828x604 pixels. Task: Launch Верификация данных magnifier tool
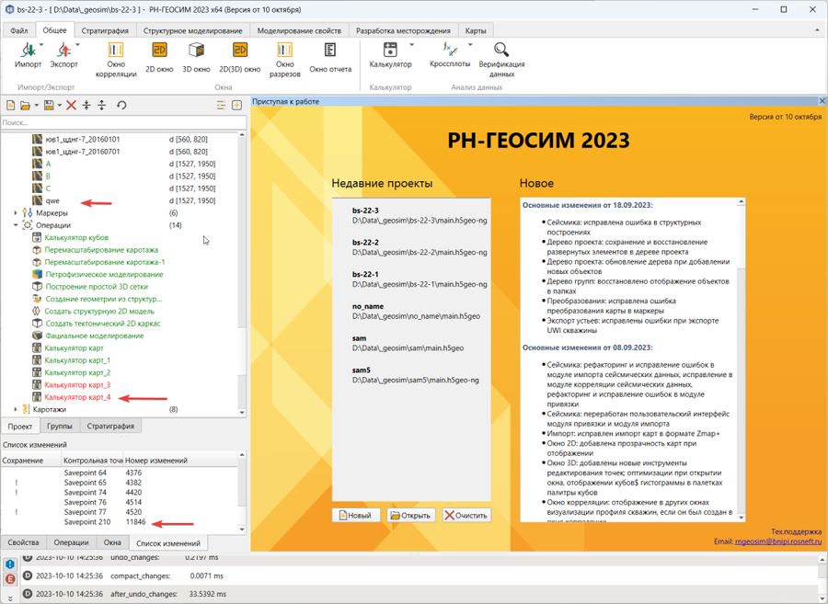pos(501,56)
